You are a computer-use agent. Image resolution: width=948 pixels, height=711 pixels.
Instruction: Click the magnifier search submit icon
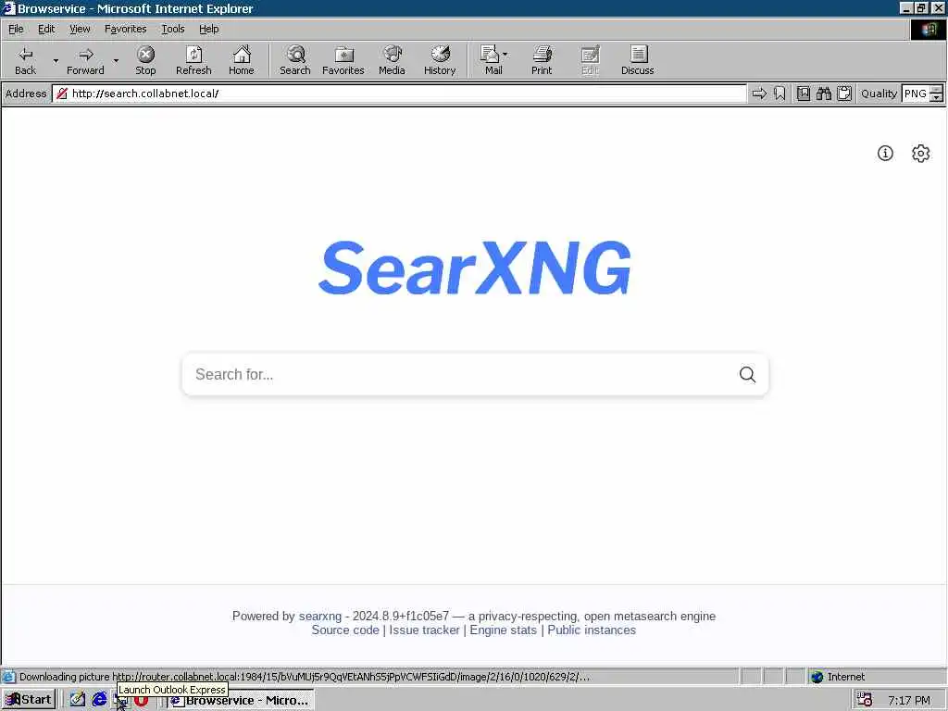pos(747,374)
